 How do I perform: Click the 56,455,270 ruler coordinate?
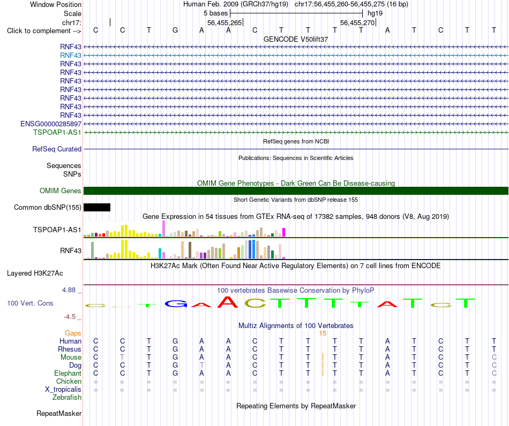pos(357,22)
